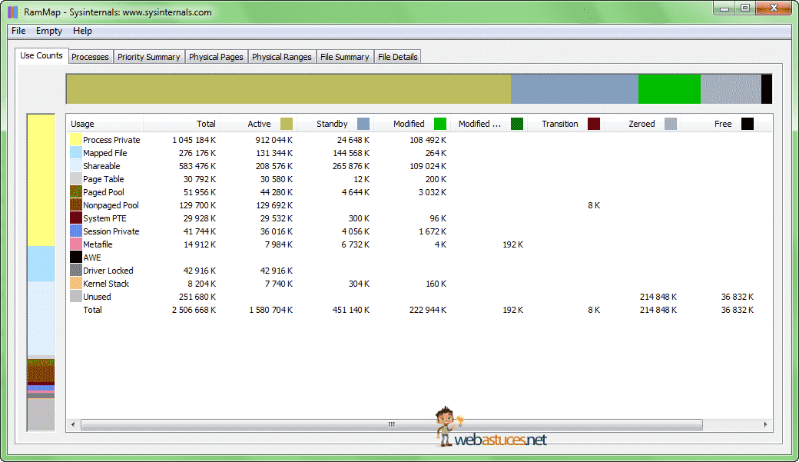Click the 1 045 184 K total value

[194, 140]
